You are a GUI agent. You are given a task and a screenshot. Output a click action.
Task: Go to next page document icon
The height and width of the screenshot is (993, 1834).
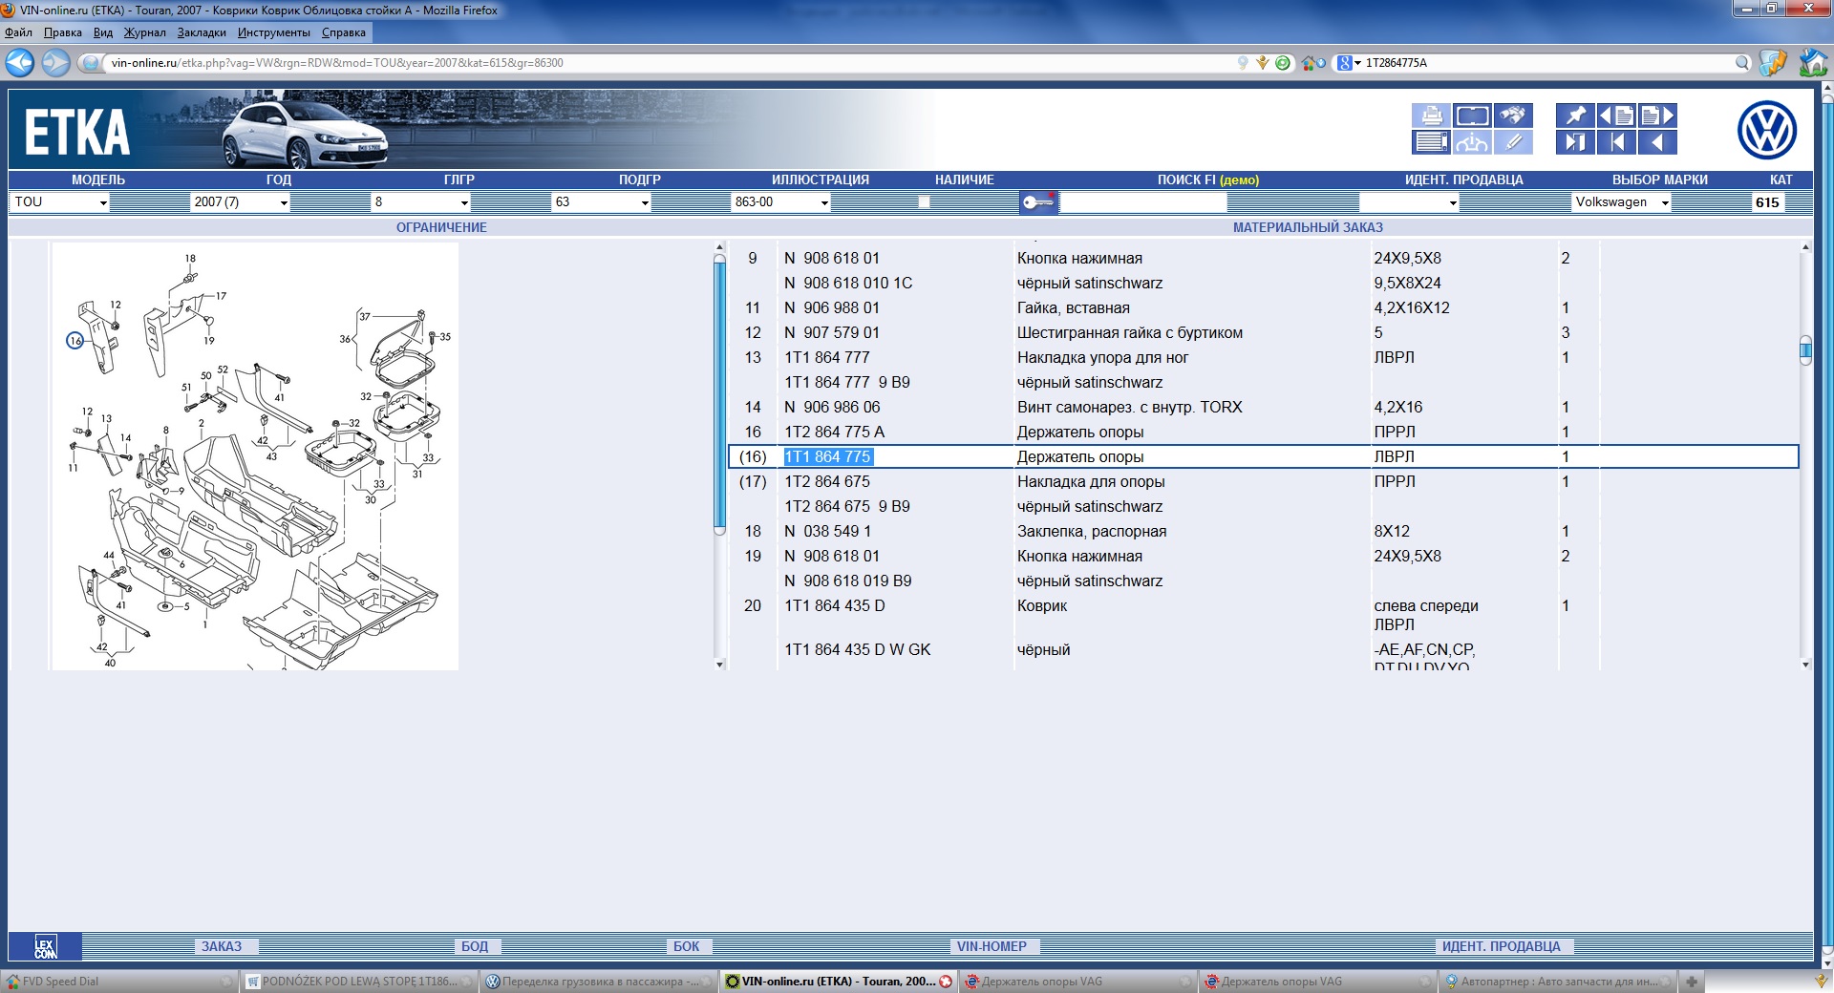click(1657, 116)
